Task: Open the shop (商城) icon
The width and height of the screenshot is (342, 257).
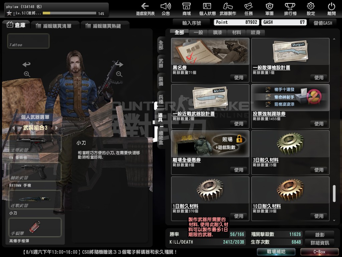Action: [186, 9]
